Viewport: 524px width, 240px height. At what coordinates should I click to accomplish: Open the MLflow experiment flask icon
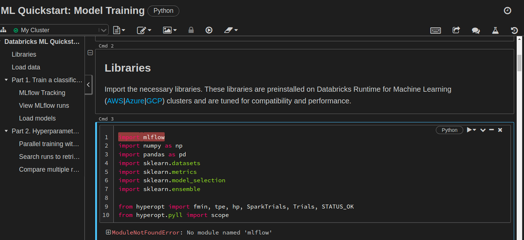(x=495, y=30)
